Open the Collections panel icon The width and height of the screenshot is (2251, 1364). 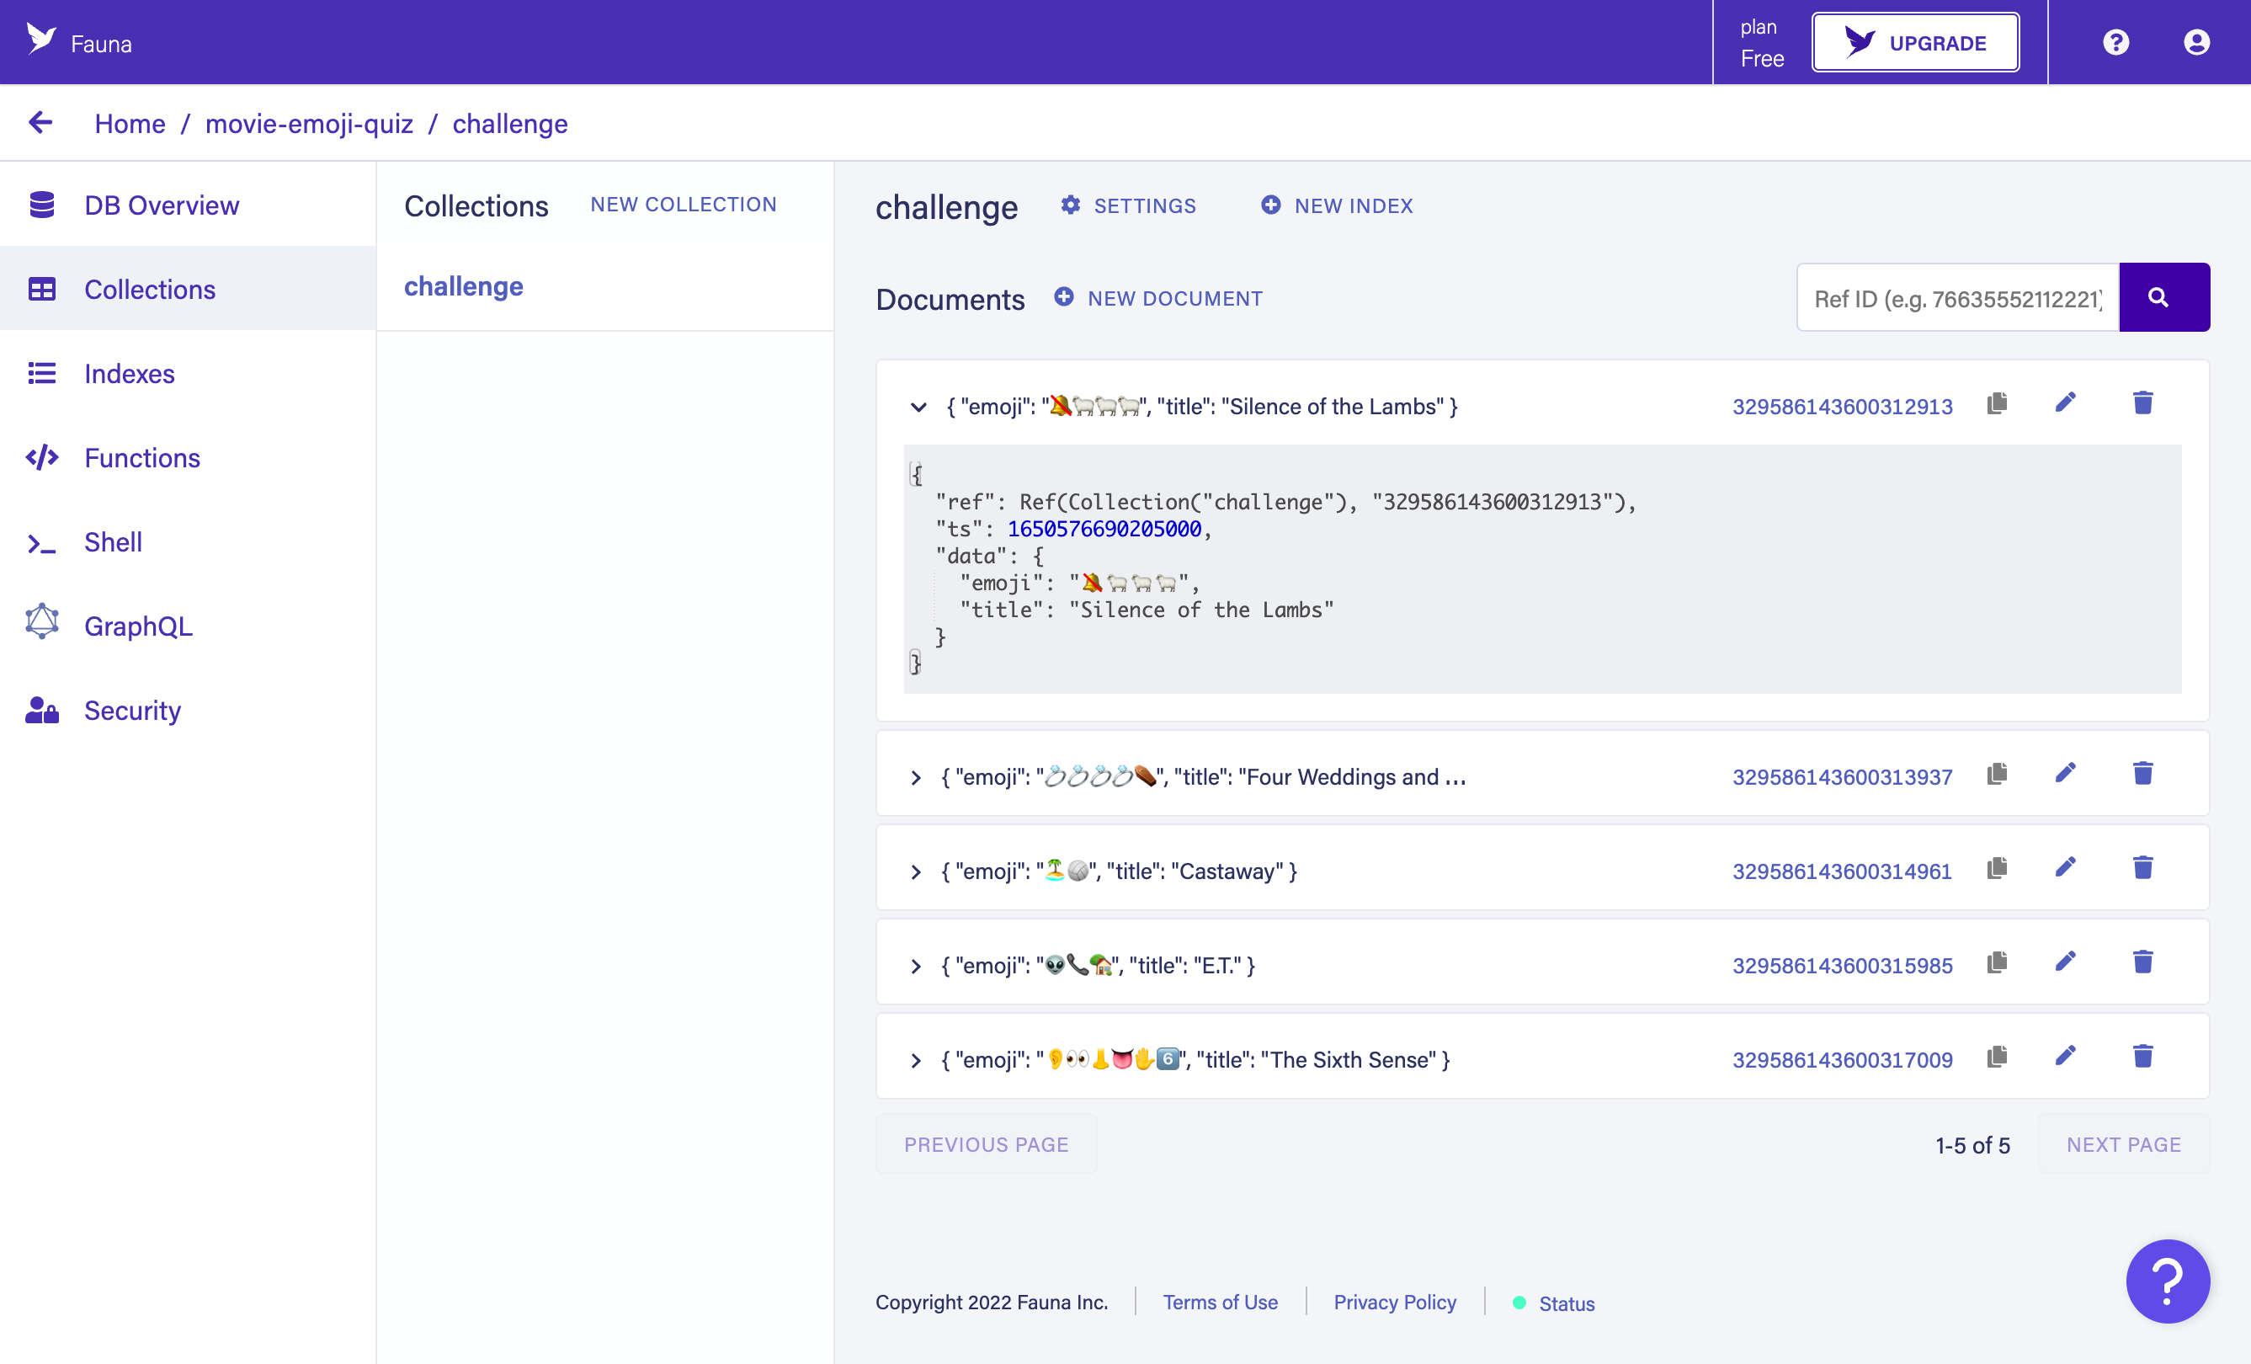point(42,290)
